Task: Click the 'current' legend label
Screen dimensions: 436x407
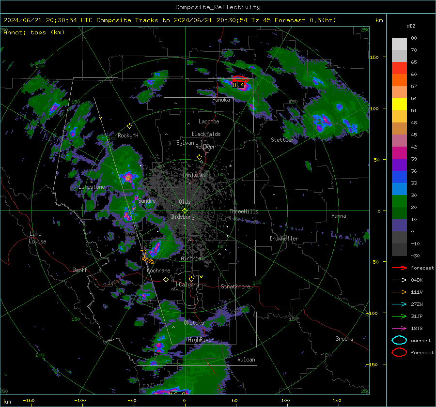Action: coord(421,340)
